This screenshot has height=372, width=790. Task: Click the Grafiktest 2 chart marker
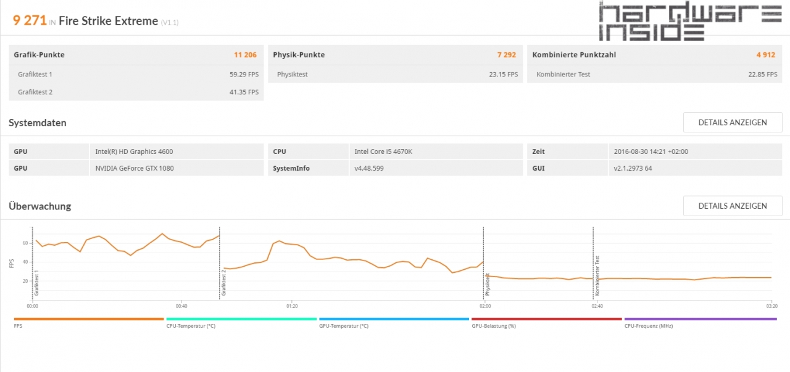(x=224, y=282)
